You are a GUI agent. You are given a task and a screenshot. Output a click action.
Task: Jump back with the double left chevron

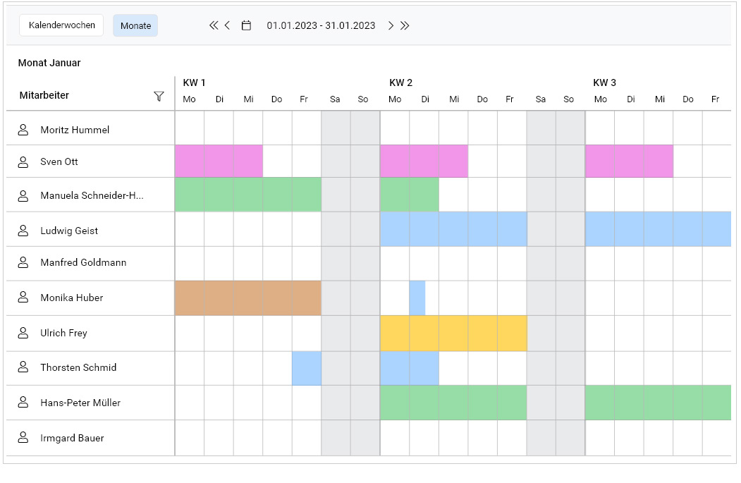pyautogui.click(x=214, y=25)
